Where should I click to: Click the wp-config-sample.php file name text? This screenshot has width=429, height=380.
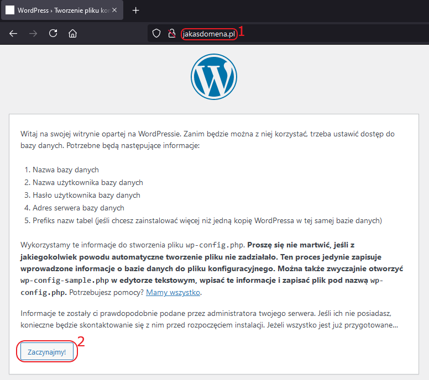tap(65, 281)
